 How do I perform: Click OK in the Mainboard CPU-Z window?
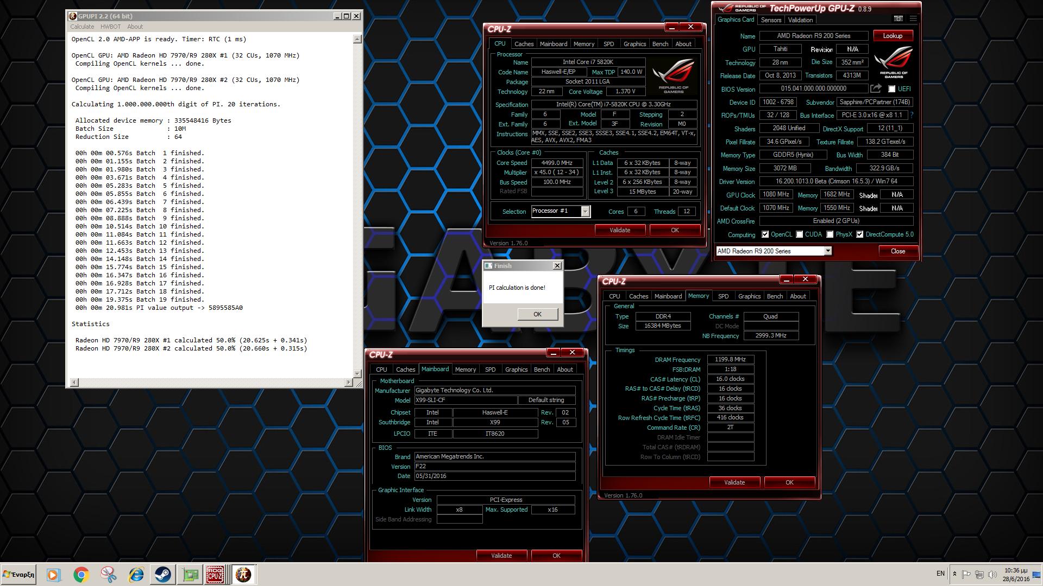tap(556, 556)
